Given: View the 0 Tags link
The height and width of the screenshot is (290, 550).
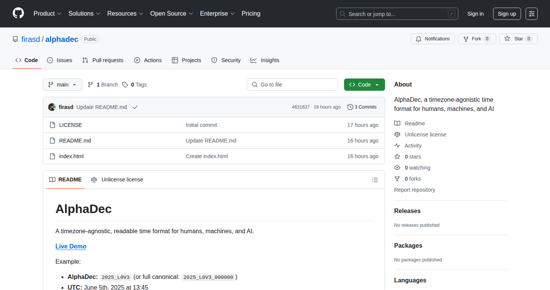Looking at the screenshot, I should tap(134, 85).
